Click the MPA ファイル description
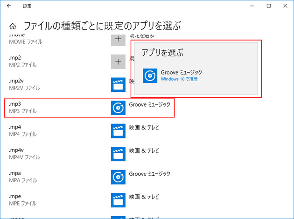The image size is (294, 219). [x=23, y=180]
